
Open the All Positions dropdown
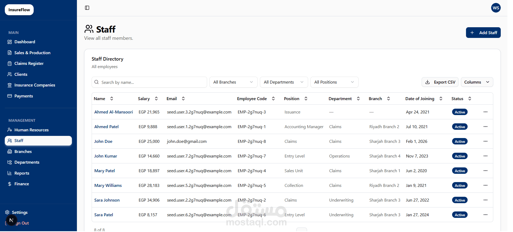(334, 82)
